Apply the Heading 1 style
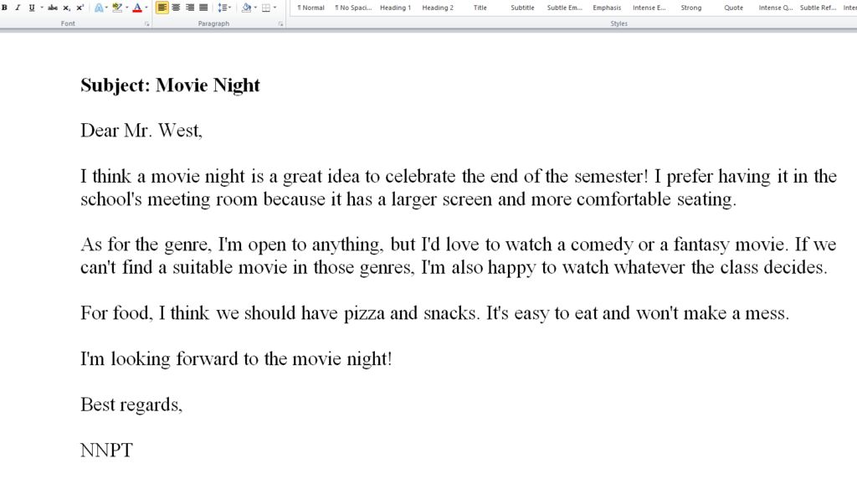 tap(395, 8)
